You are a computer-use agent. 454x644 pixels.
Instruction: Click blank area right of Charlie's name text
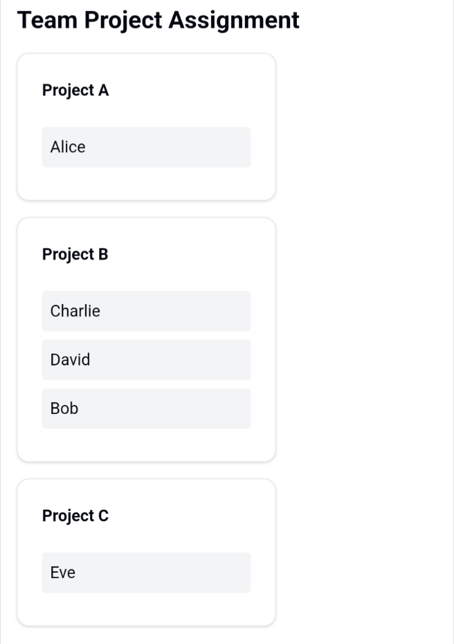176,311
